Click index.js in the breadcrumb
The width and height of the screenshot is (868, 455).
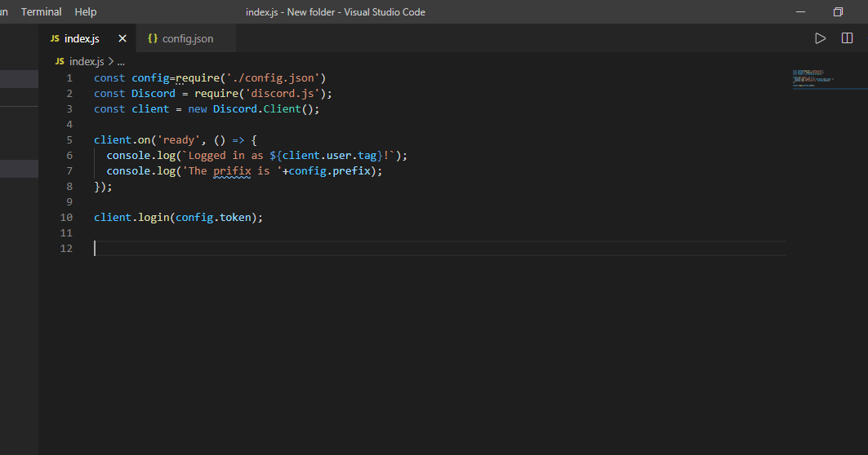pyautogui.click(x=87, y=61)
